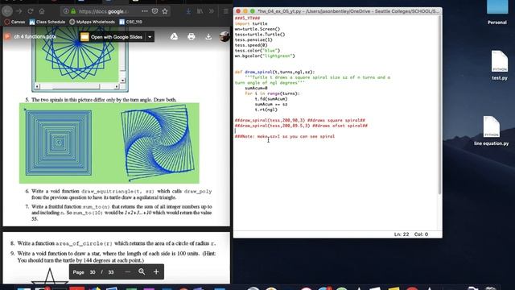Click the square spiral picture
Viewport: 515px width, 290px height.
click(x=59, y=143)
